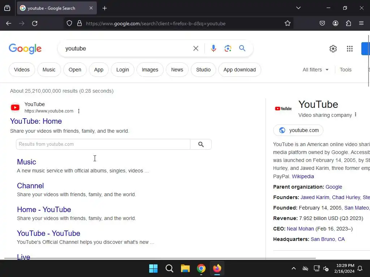Open the Music sitelink
The height and width of the screenshot is (277, 370).
(x=26, y=162)
